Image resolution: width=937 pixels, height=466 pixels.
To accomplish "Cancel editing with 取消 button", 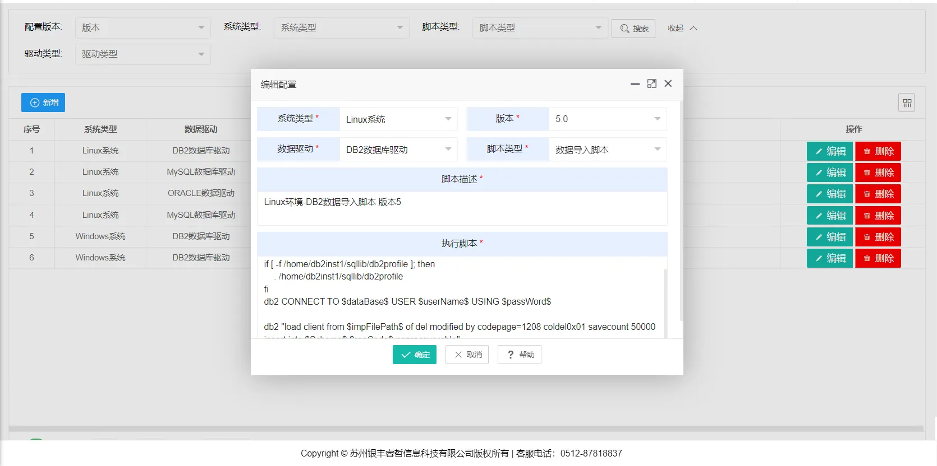I will click(467, 355).
